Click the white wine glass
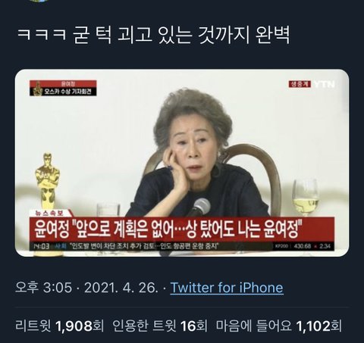 click(x=306, y=198)
